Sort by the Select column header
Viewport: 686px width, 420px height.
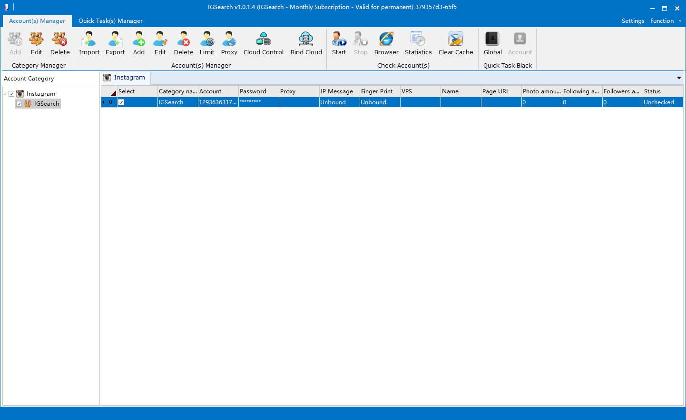pyautogui.click(x=137, y=91)
